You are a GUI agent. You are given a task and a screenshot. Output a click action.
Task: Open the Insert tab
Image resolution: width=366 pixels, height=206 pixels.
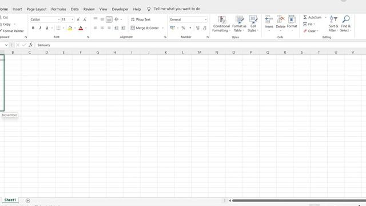click(x=17, y=9)
